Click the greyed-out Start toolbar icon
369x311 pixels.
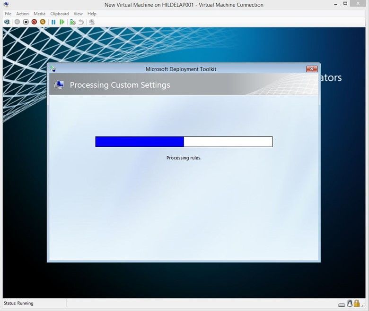pyautogui.click(x=17, y=22)
